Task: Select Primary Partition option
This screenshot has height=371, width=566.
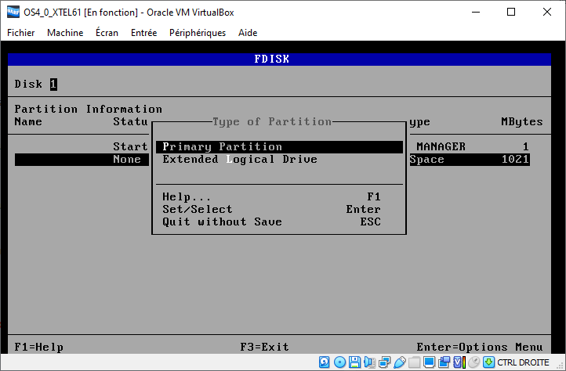Action: (222, 147)
